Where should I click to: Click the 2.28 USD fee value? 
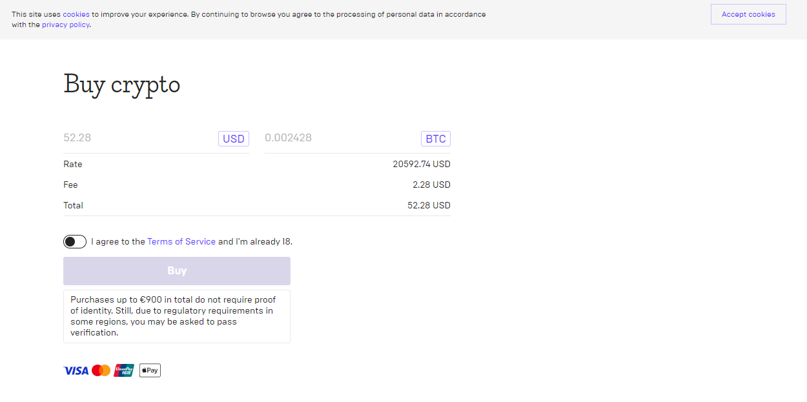pyautogui.click(x=431, y=185)
